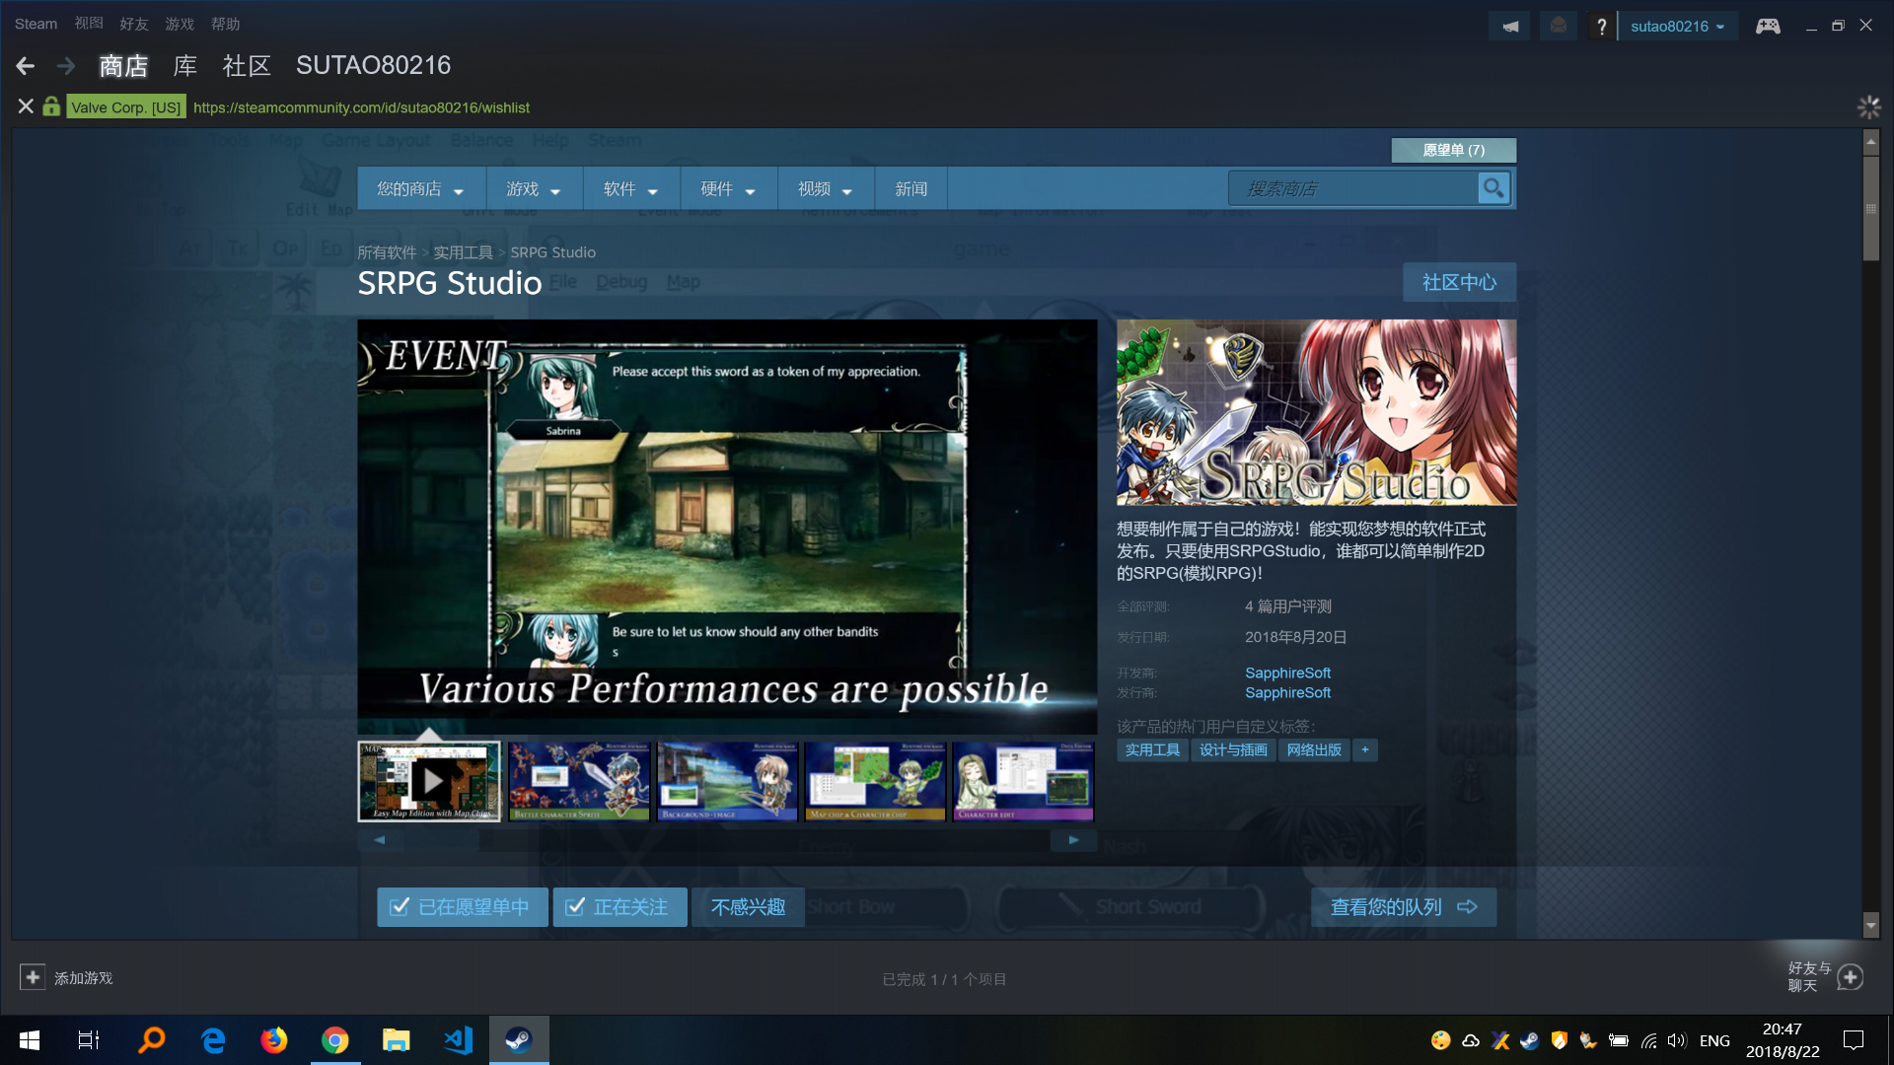This screenshot has height=1065, width=1894.
Task: Expand the 硬件 dropdown
Action: [x=728, y=188]
